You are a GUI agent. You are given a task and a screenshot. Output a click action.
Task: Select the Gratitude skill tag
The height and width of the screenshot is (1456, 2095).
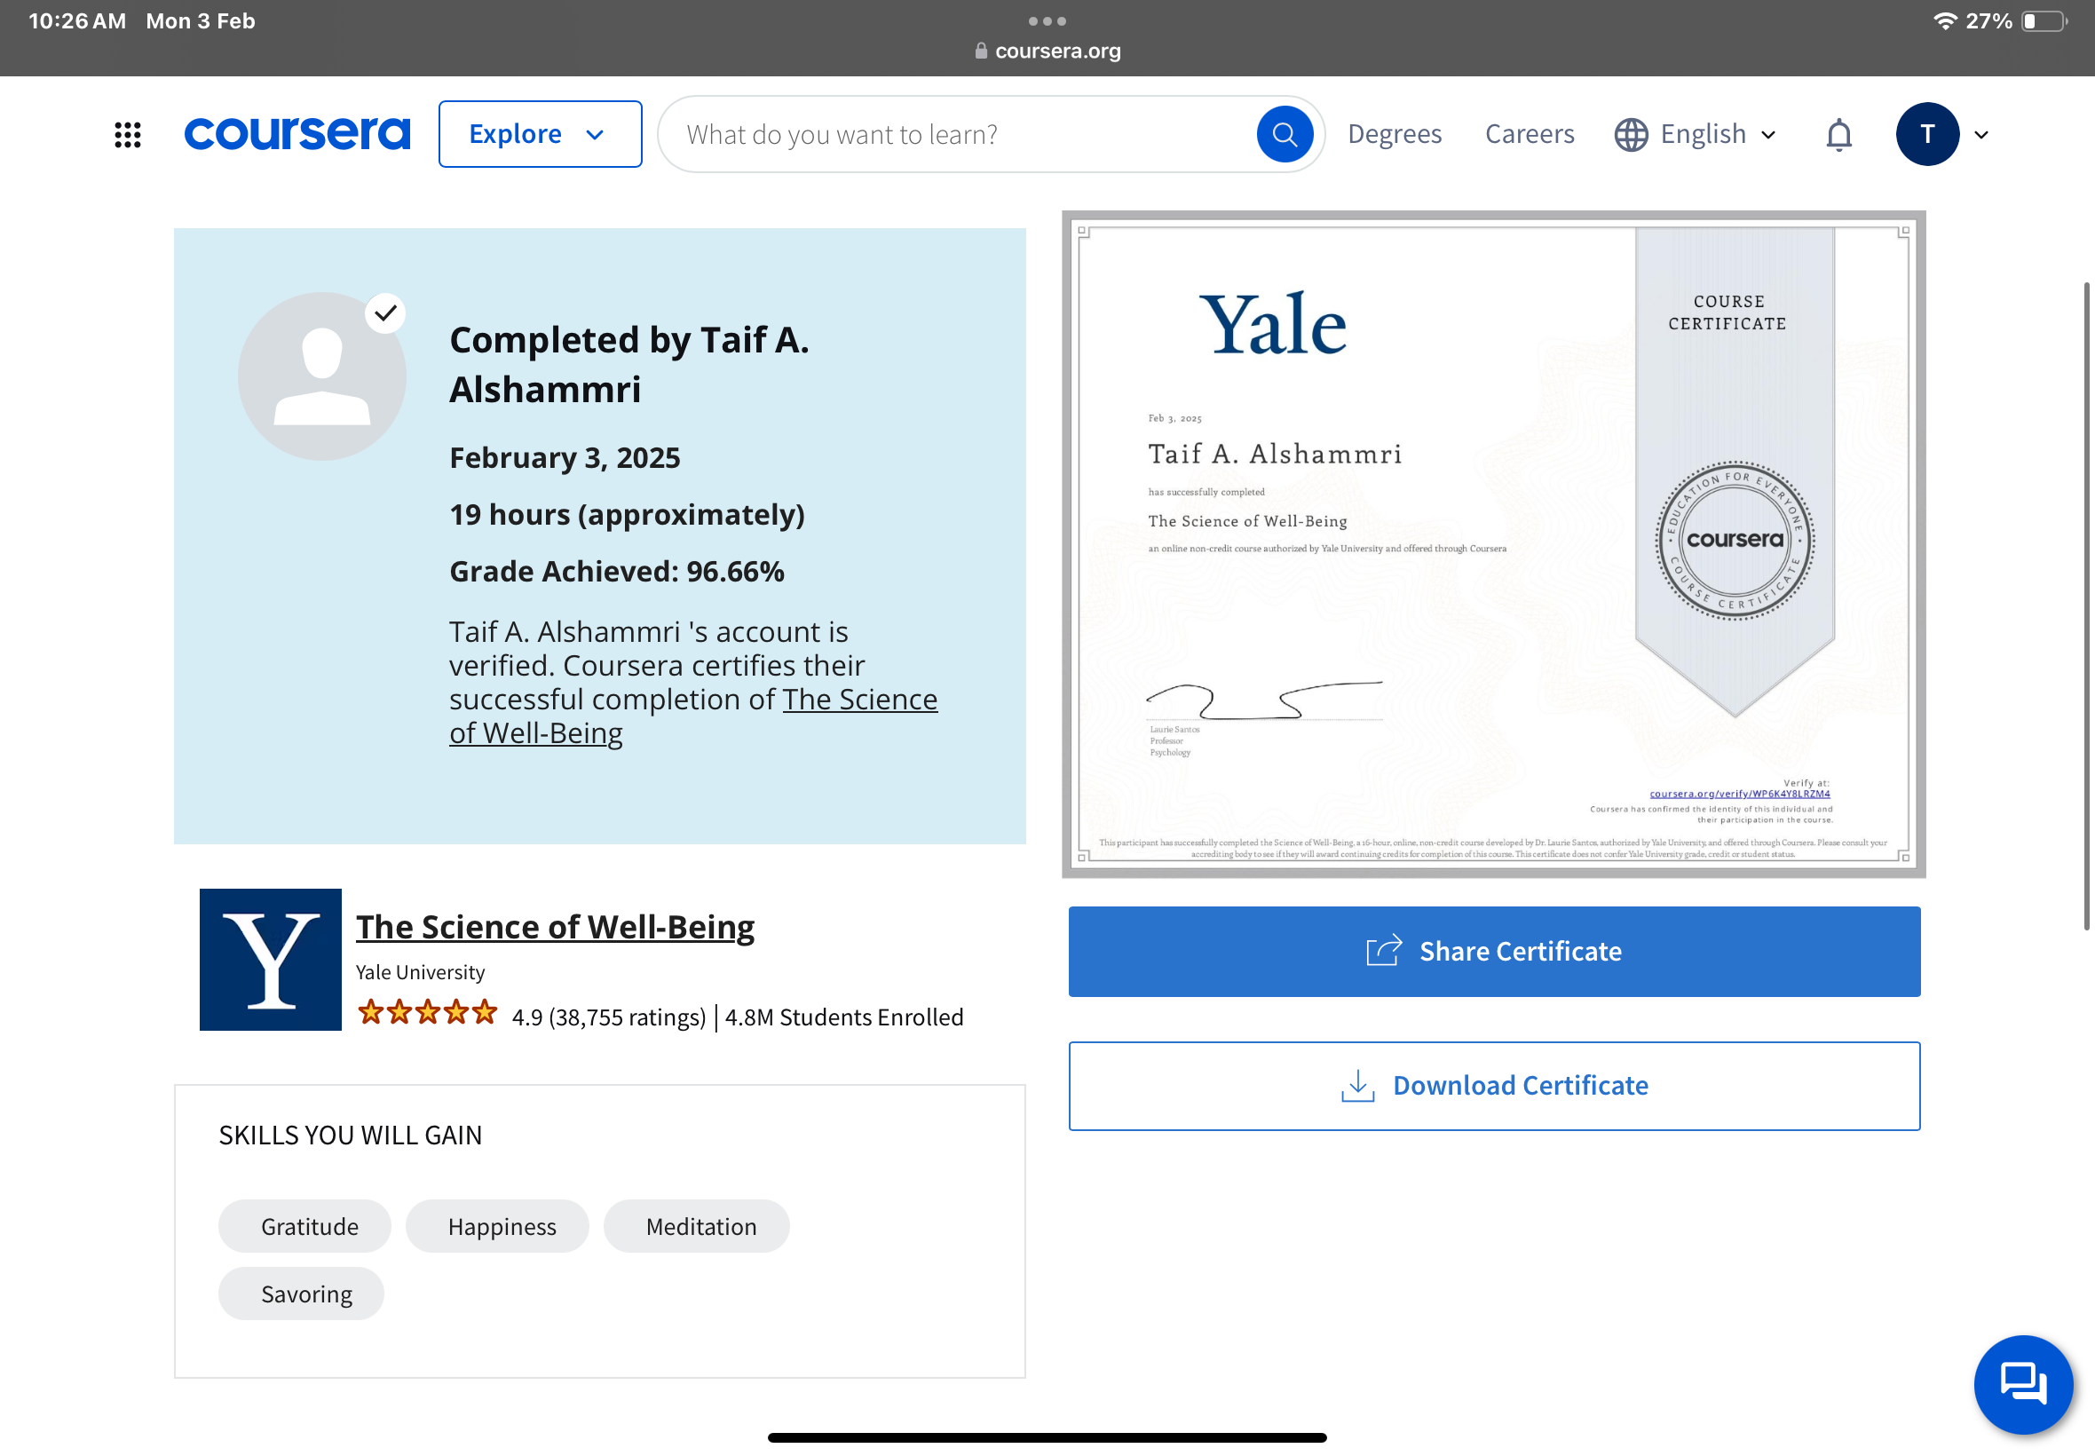tap(304, 1226)
